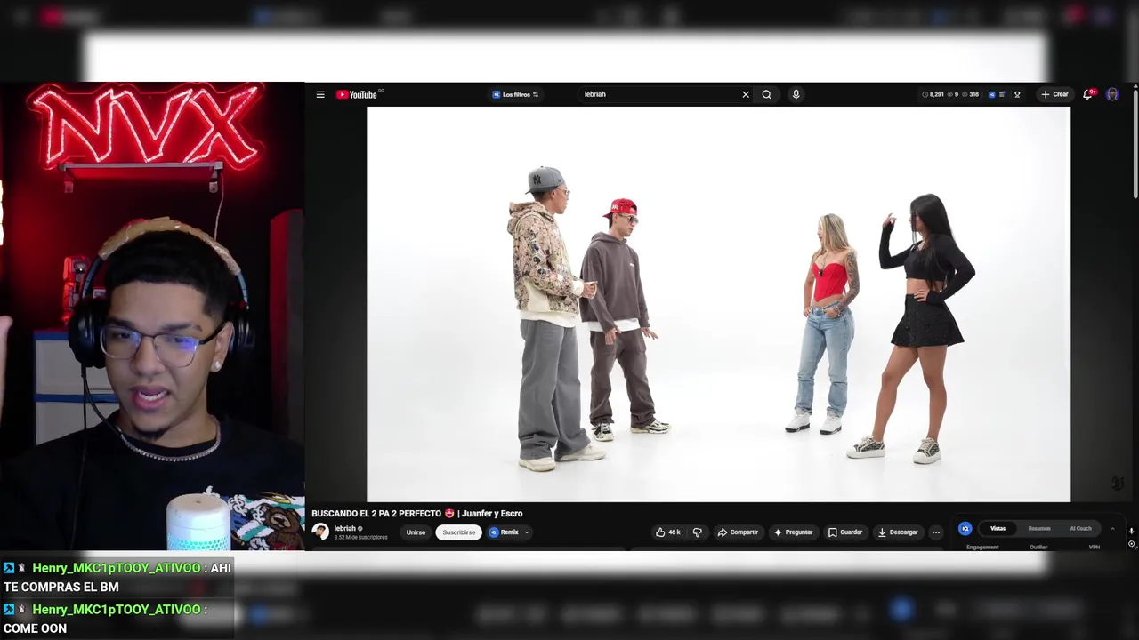Open the lebriah channel avatar
This screenshot has height=640, width=1139.
point(320,532)
